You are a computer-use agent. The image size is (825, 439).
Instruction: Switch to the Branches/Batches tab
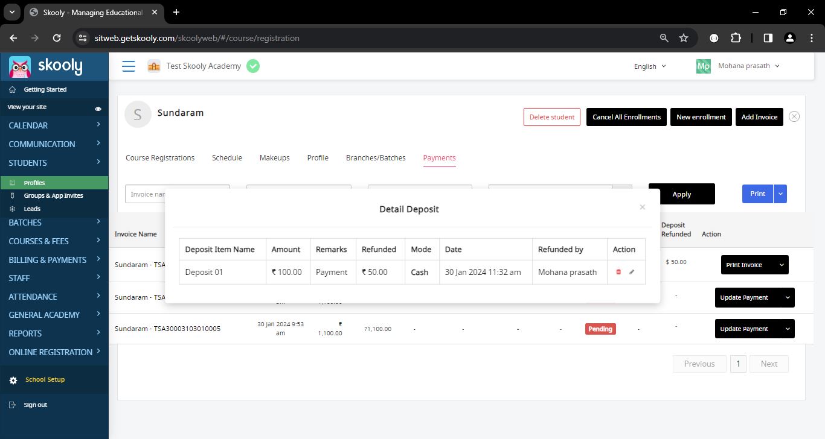[x=376, y=158]
